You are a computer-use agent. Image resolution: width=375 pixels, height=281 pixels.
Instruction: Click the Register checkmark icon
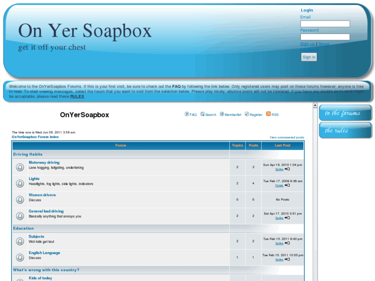coord(247,114)
